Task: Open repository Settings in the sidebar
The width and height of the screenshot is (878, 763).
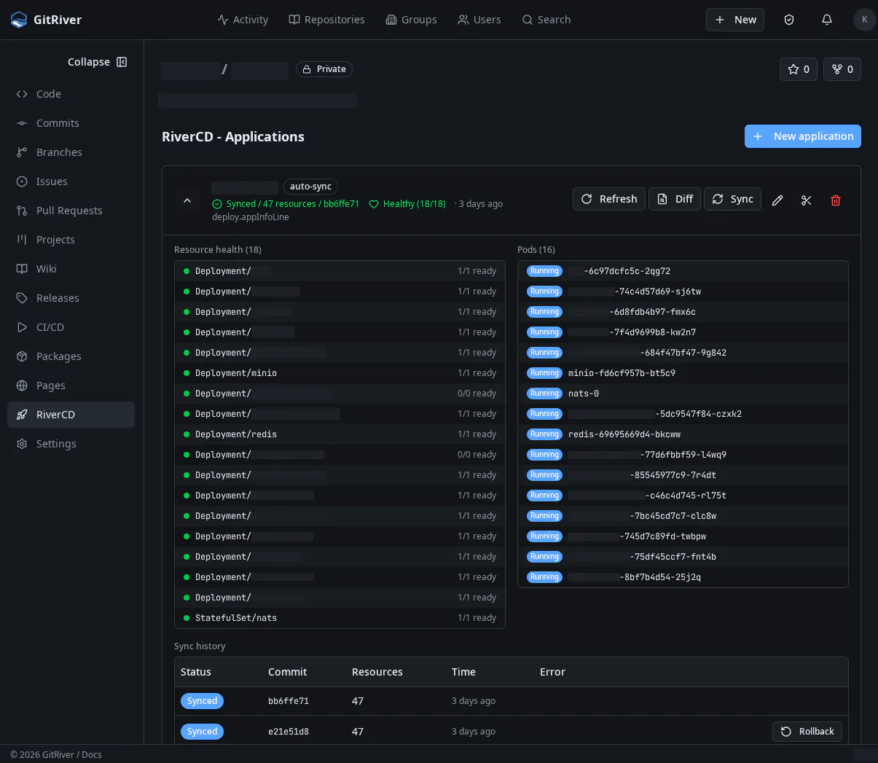Action: (x=71, y=444)
